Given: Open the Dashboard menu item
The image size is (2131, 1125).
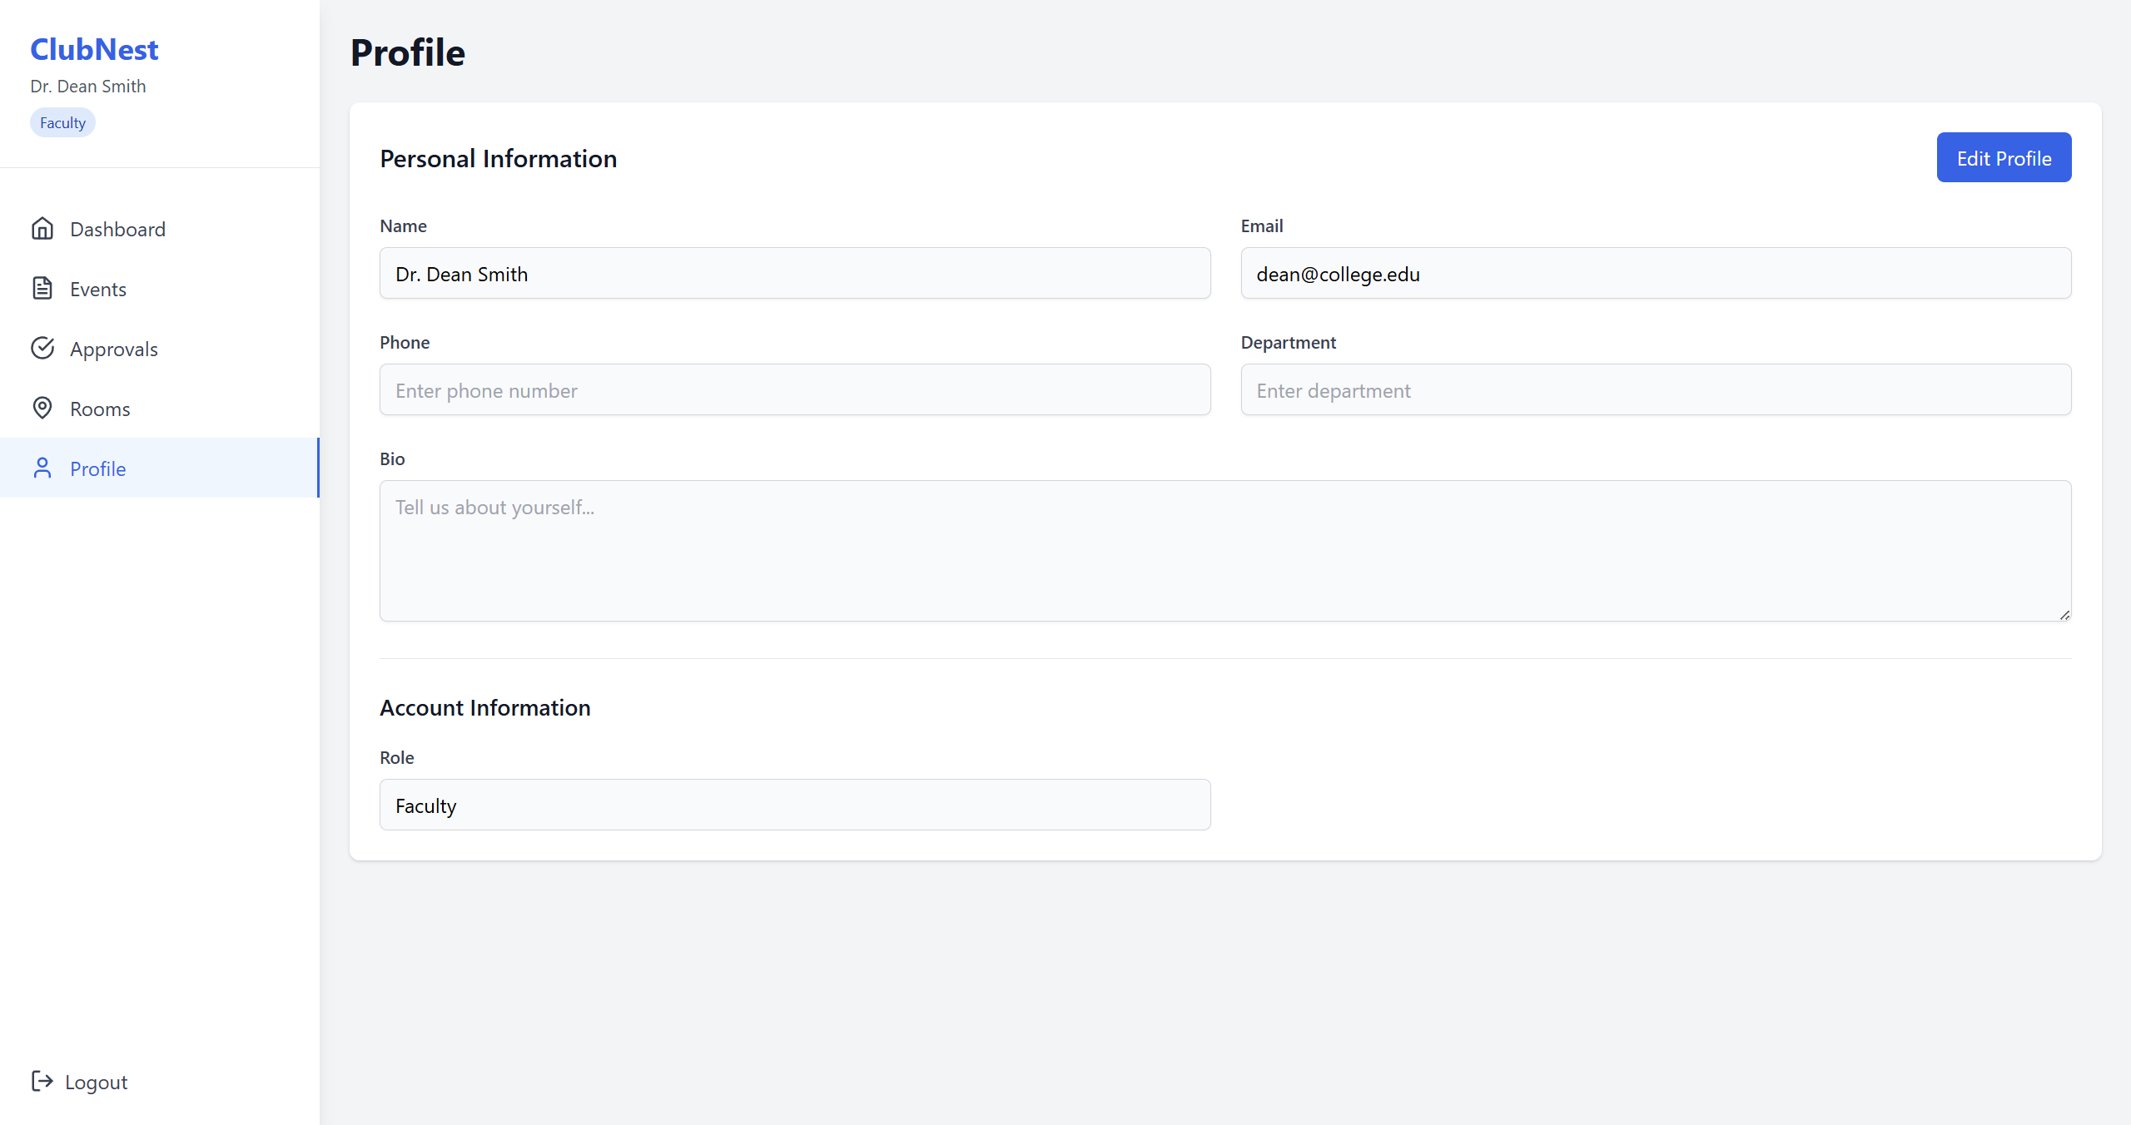Looking at the screenshot, I should coord(117,230).
